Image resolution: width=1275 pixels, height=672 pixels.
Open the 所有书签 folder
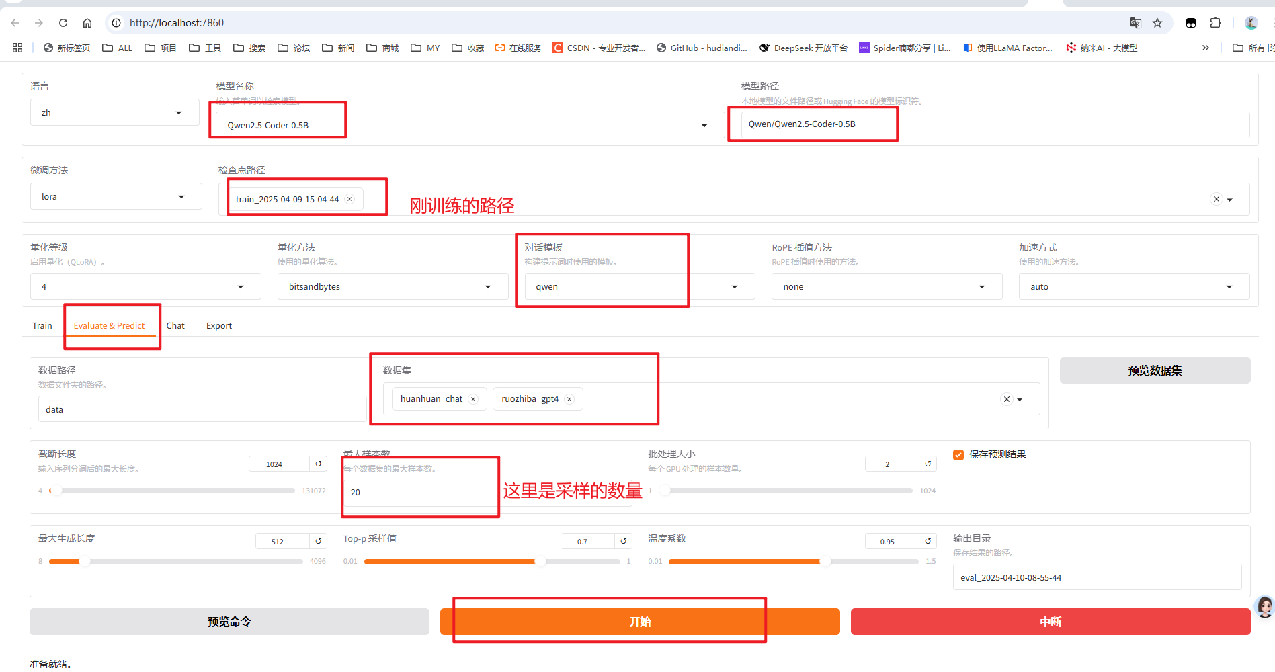click(x=1254, y=48)
